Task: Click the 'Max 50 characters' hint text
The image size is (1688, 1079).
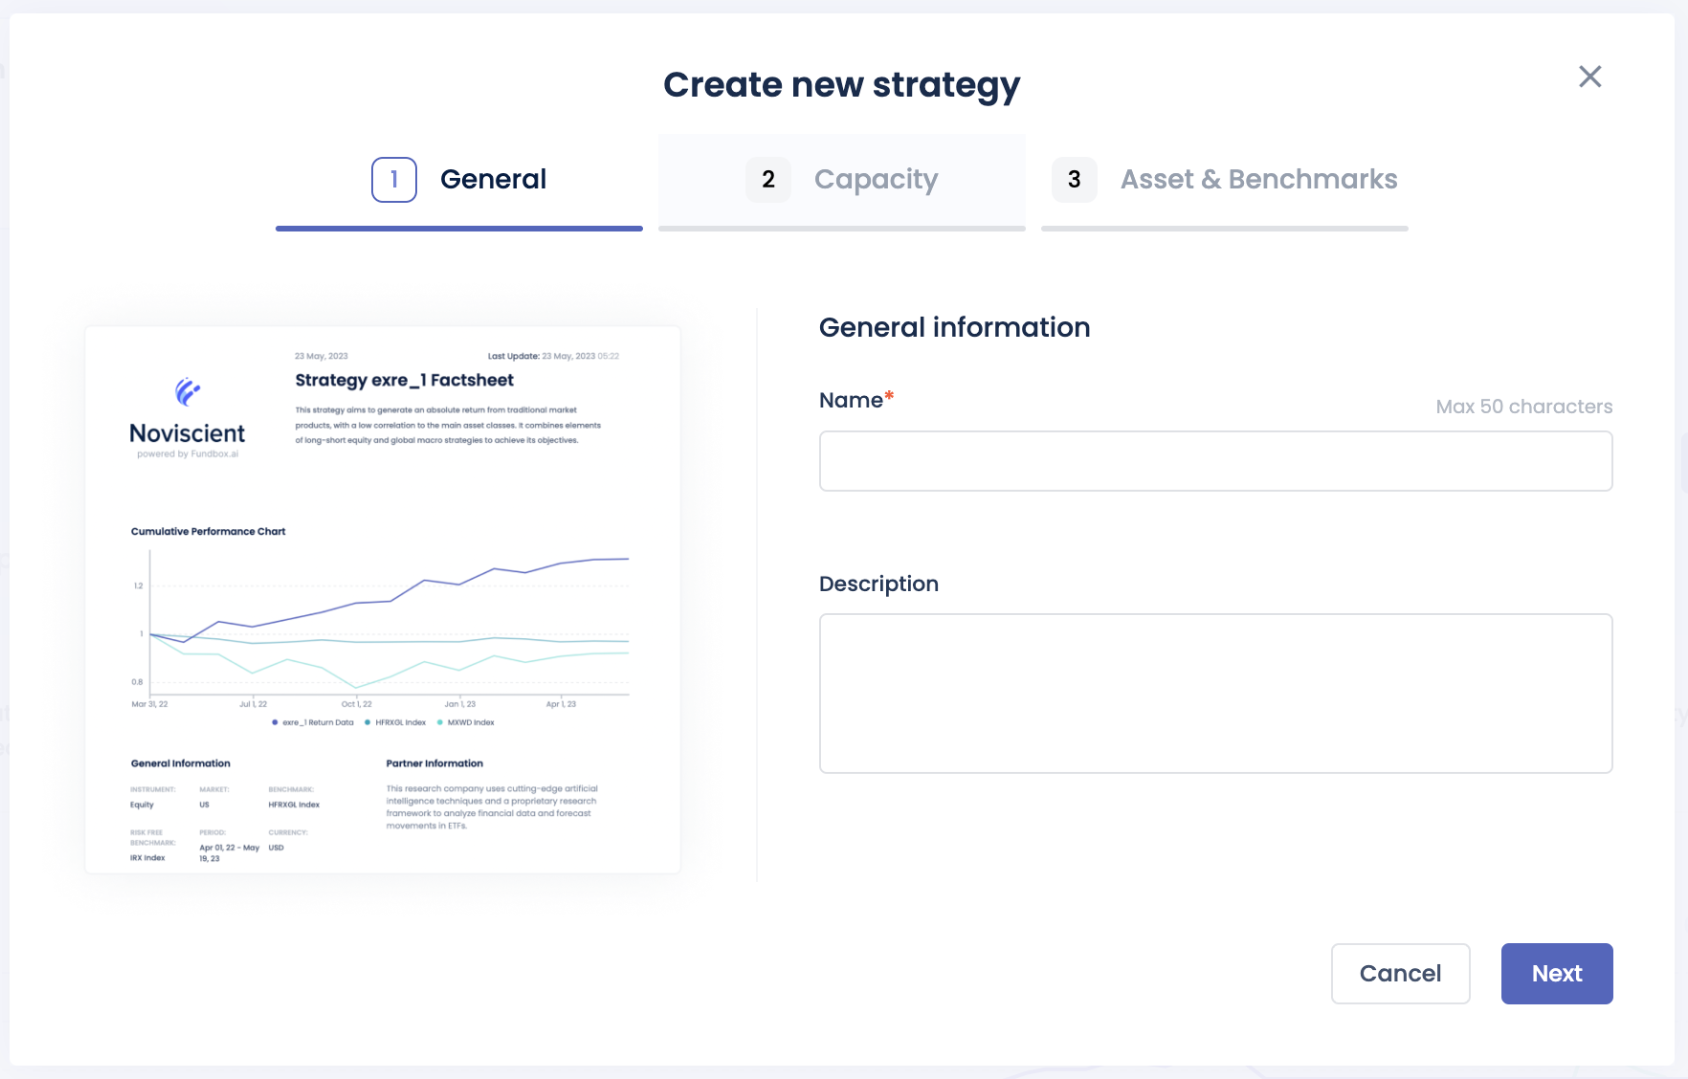Action: click(1524, 407)
